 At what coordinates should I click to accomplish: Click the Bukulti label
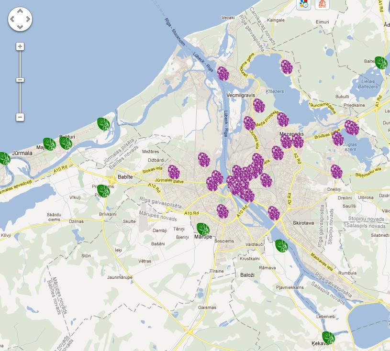click(342, 97)
